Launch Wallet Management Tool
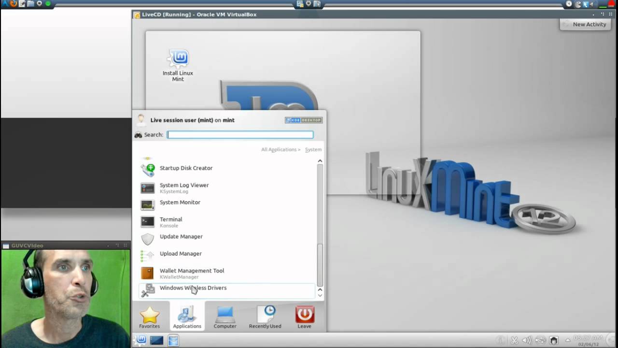 point(227,273)
